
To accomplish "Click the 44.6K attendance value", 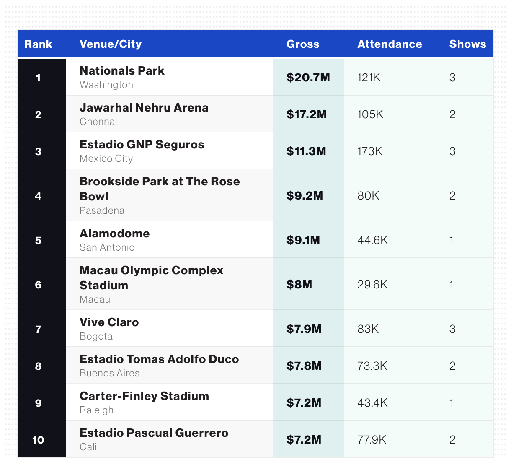I will [x=372, y=240].
